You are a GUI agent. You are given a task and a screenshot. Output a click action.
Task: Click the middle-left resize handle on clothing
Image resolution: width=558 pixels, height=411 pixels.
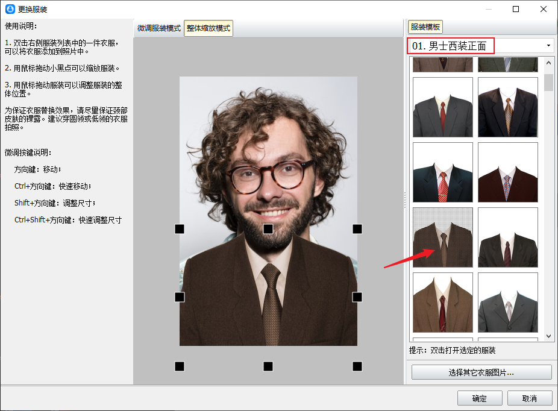180,297
